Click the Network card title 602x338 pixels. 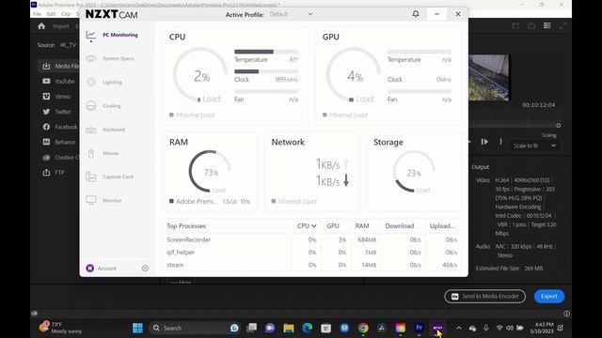click(x=288, y=142)
